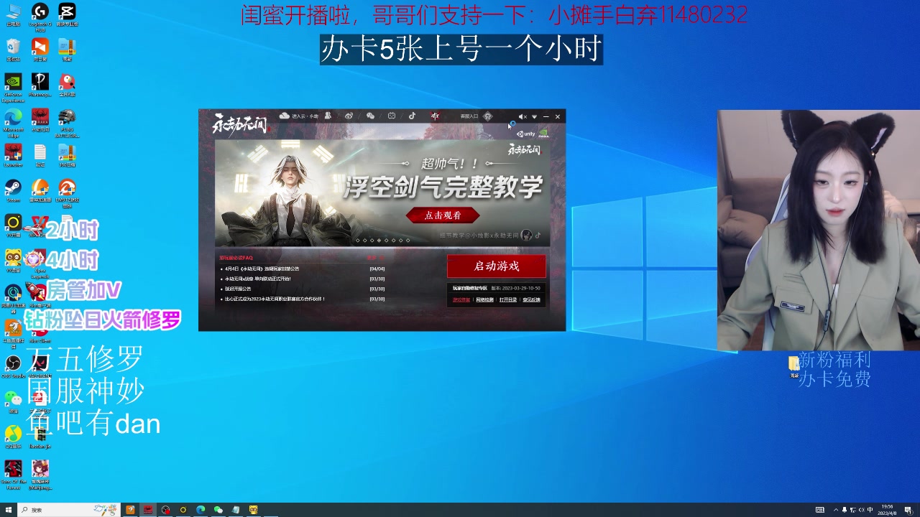920x517 pixels.
Task: Open the notification center icon on taskbar
Action: tap(908, 510)
